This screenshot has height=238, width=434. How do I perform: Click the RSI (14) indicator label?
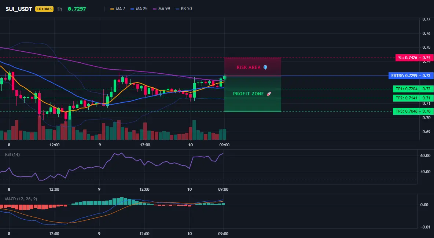pyautogui.click(x=12, y=154)
